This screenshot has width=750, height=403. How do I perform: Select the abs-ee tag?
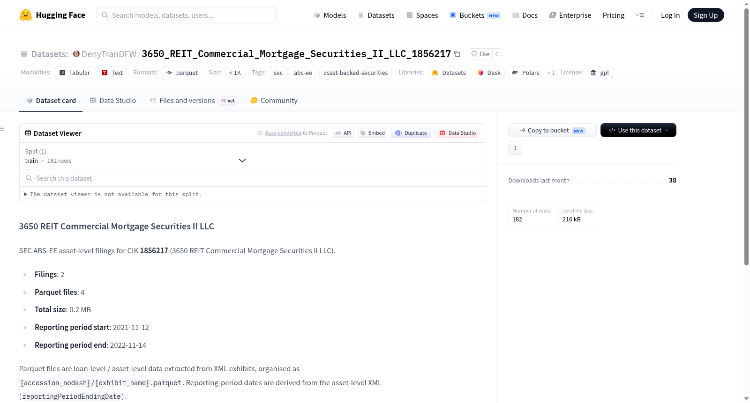pyautogui.click(x=303, y=73)
